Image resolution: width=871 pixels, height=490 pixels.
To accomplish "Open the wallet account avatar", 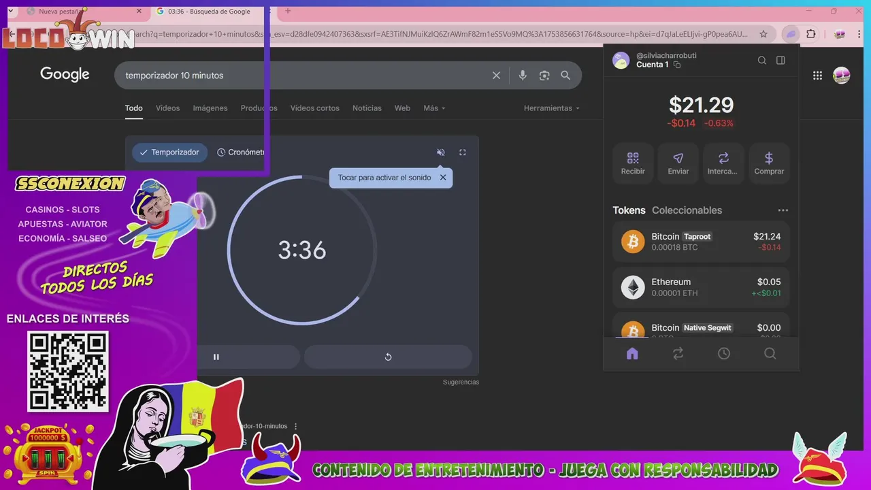I will (621, 60).
